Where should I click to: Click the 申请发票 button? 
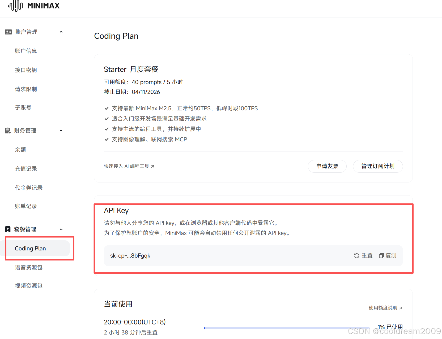point(327,166)
